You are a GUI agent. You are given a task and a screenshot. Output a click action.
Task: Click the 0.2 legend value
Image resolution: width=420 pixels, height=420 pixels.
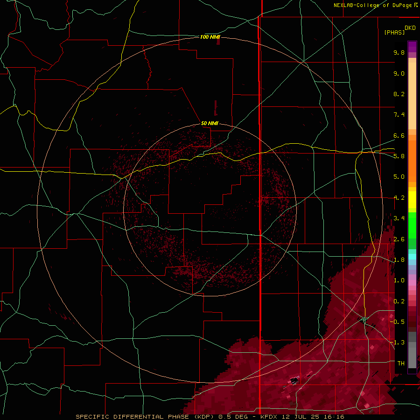pos(399,301)
